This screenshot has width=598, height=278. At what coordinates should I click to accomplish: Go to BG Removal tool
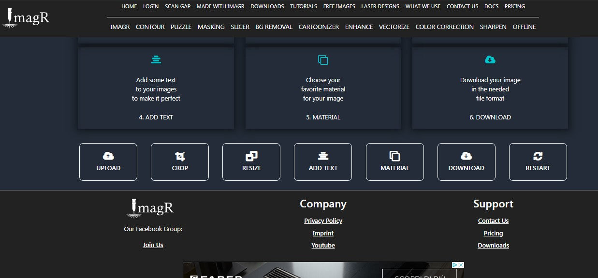(x=274, y=27)
